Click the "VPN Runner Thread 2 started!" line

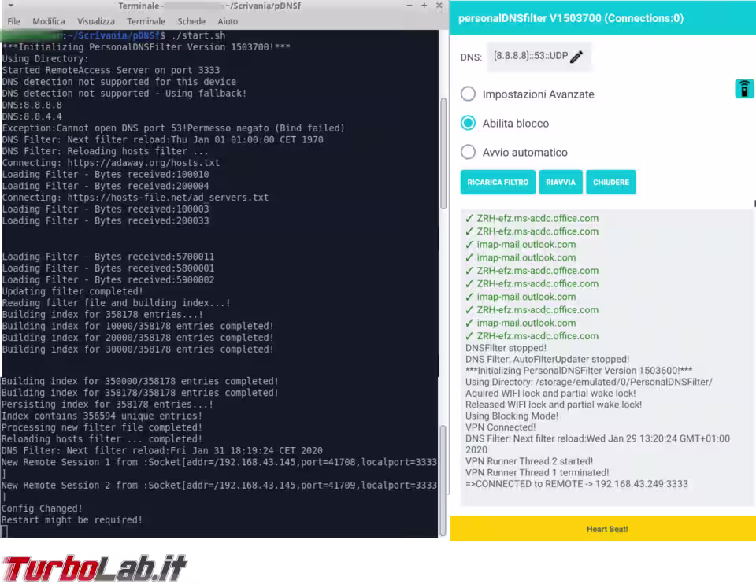point(529,461)
